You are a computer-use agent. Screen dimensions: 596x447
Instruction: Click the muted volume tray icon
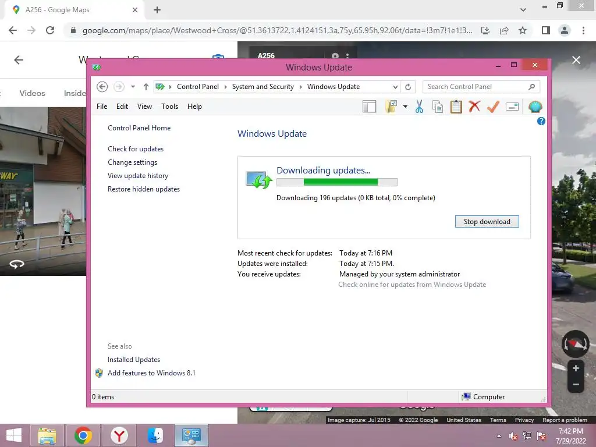[x=513, y=437]
